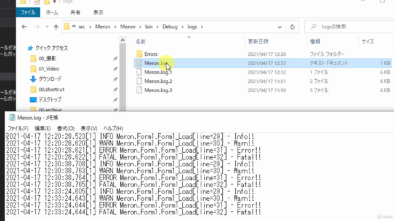Image resolution: width=394 pixels, height=221 pixels.
Task: Open Notepad 編集(E) menu
Action: pyautogui.click(x=42, y=128)
